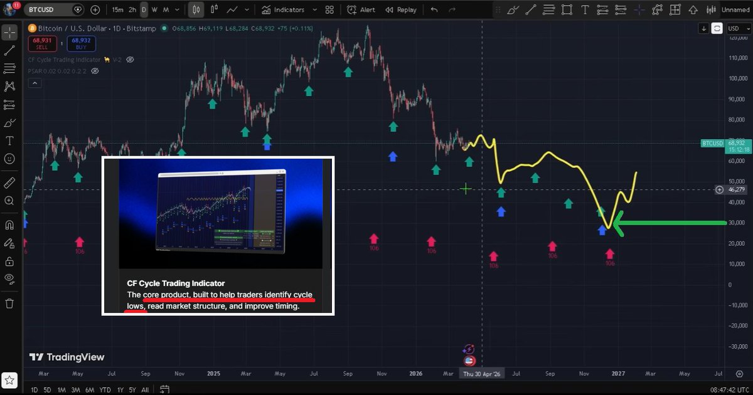
Task: Select the W weekly timeframe
Action: pos(155,10)
